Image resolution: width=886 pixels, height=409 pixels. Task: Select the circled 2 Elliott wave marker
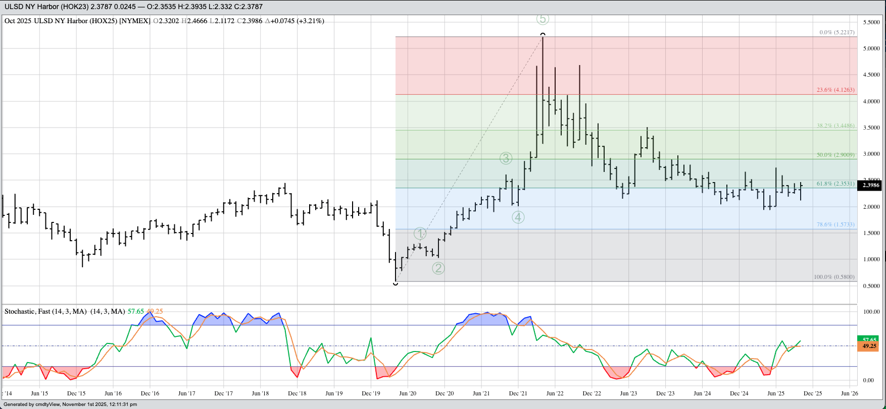click(438, 268)
